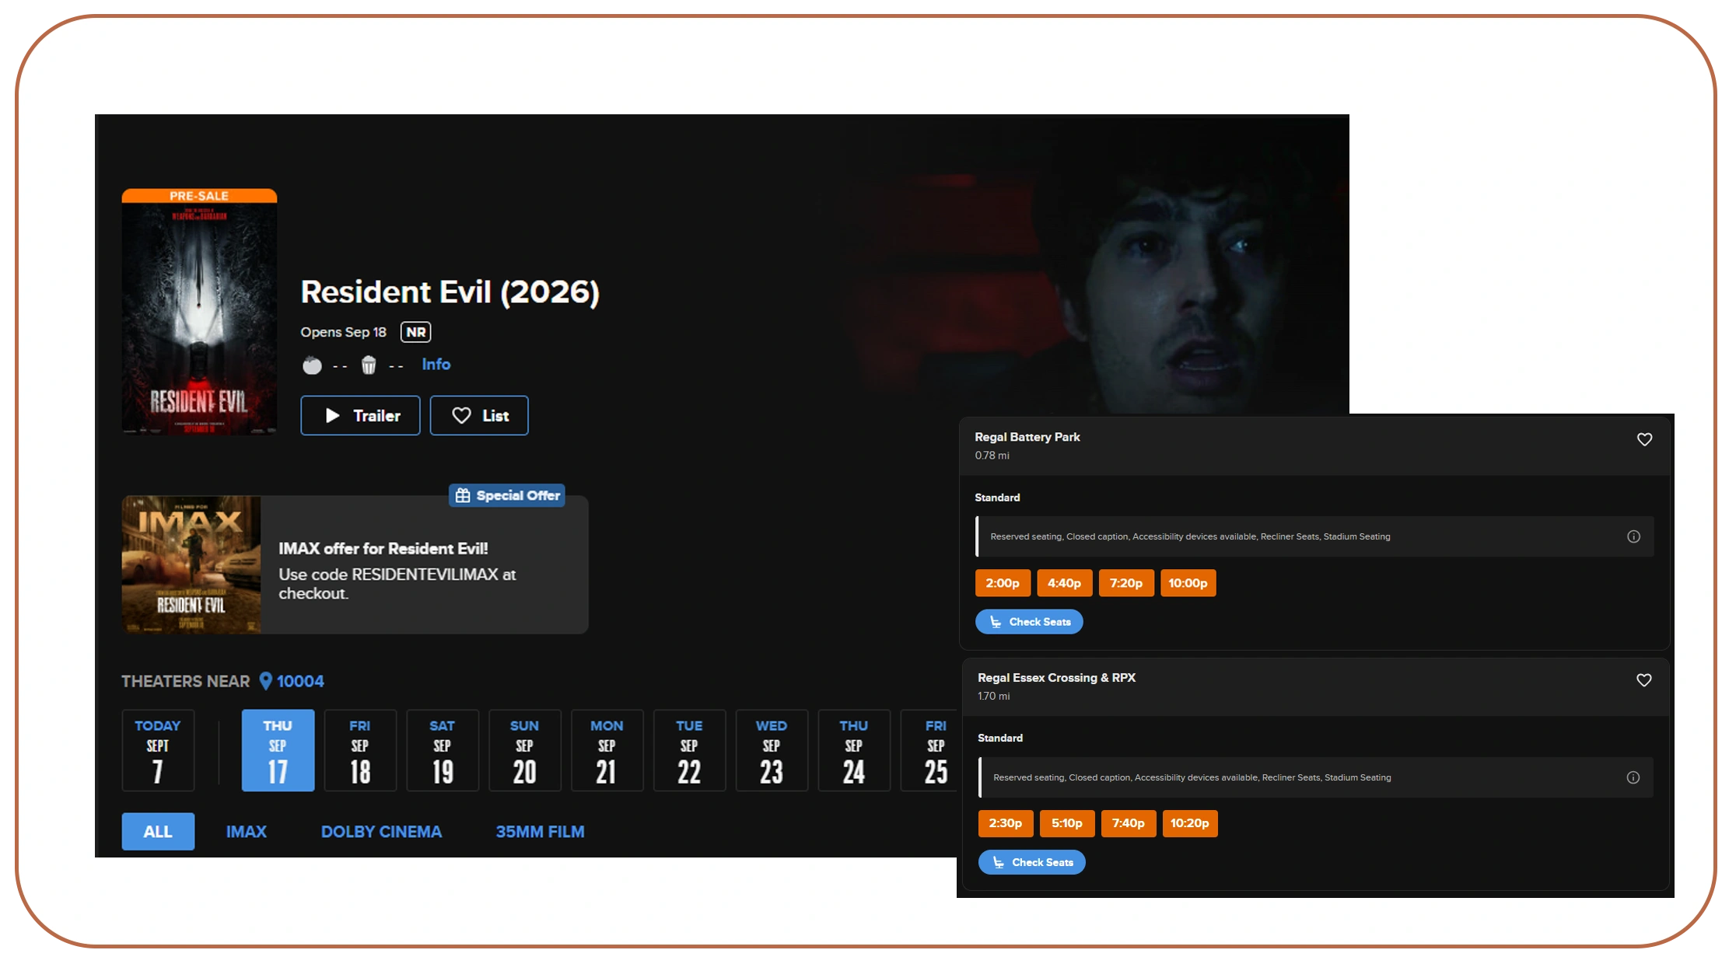Select Tuesday Sep 22 date

point(689,750)
